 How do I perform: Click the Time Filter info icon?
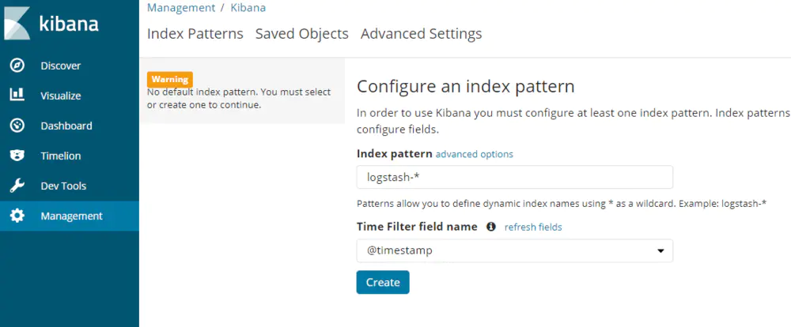(490, 227)
